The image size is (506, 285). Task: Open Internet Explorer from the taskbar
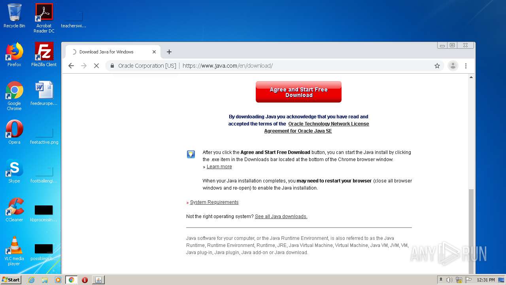pyautogui.click(x=31, y=280)
